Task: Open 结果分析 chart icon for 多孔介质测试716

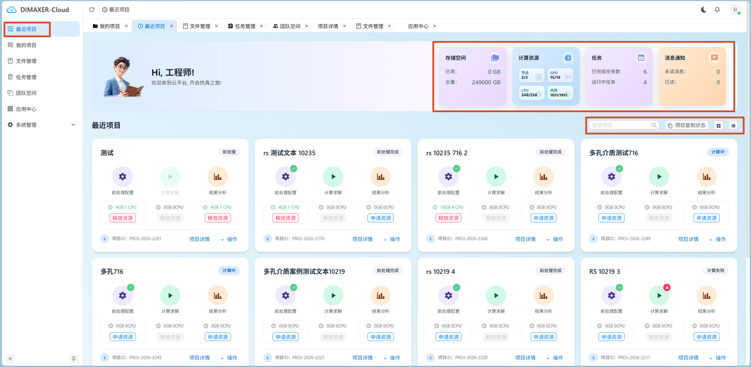Action: click(706, 176)
